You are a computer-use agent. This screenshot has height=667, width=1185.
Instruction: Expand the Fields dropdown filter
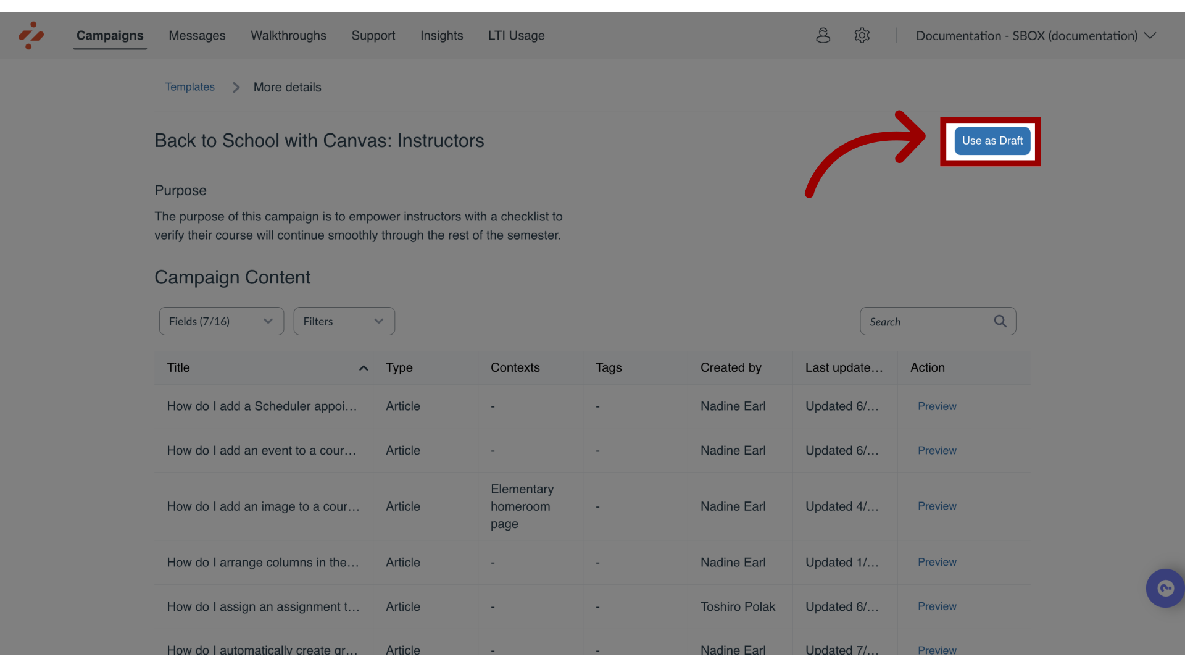click(x=222, y=321)
